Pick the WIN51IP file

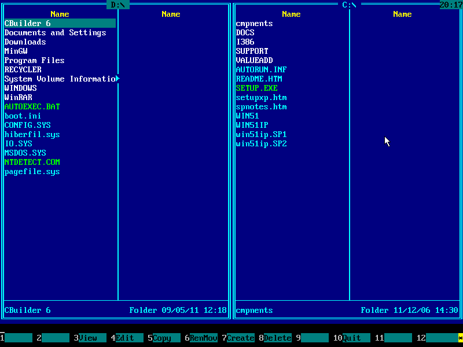(252, 125)
